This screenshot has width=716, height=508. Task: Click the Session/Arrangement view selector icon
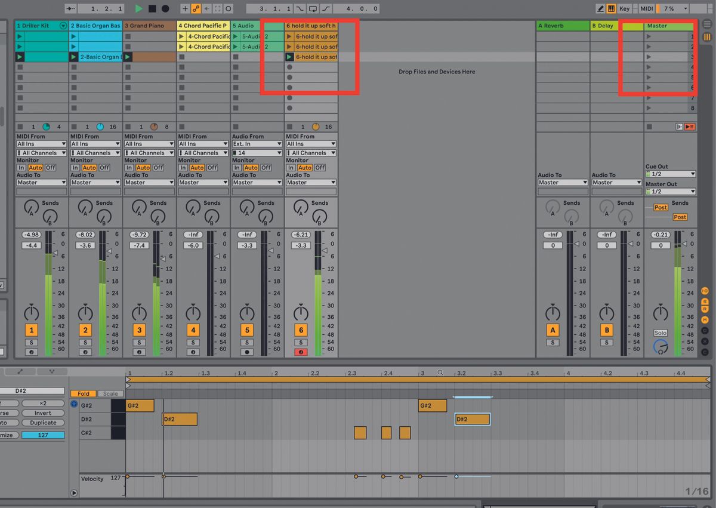pyautogui.click(x=707, y=36)
